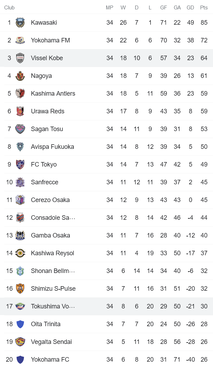Select the Oita Trinita shield icon
Viewport: 213px width, 370px height.
pyautogui.click(x=21, y=324)
